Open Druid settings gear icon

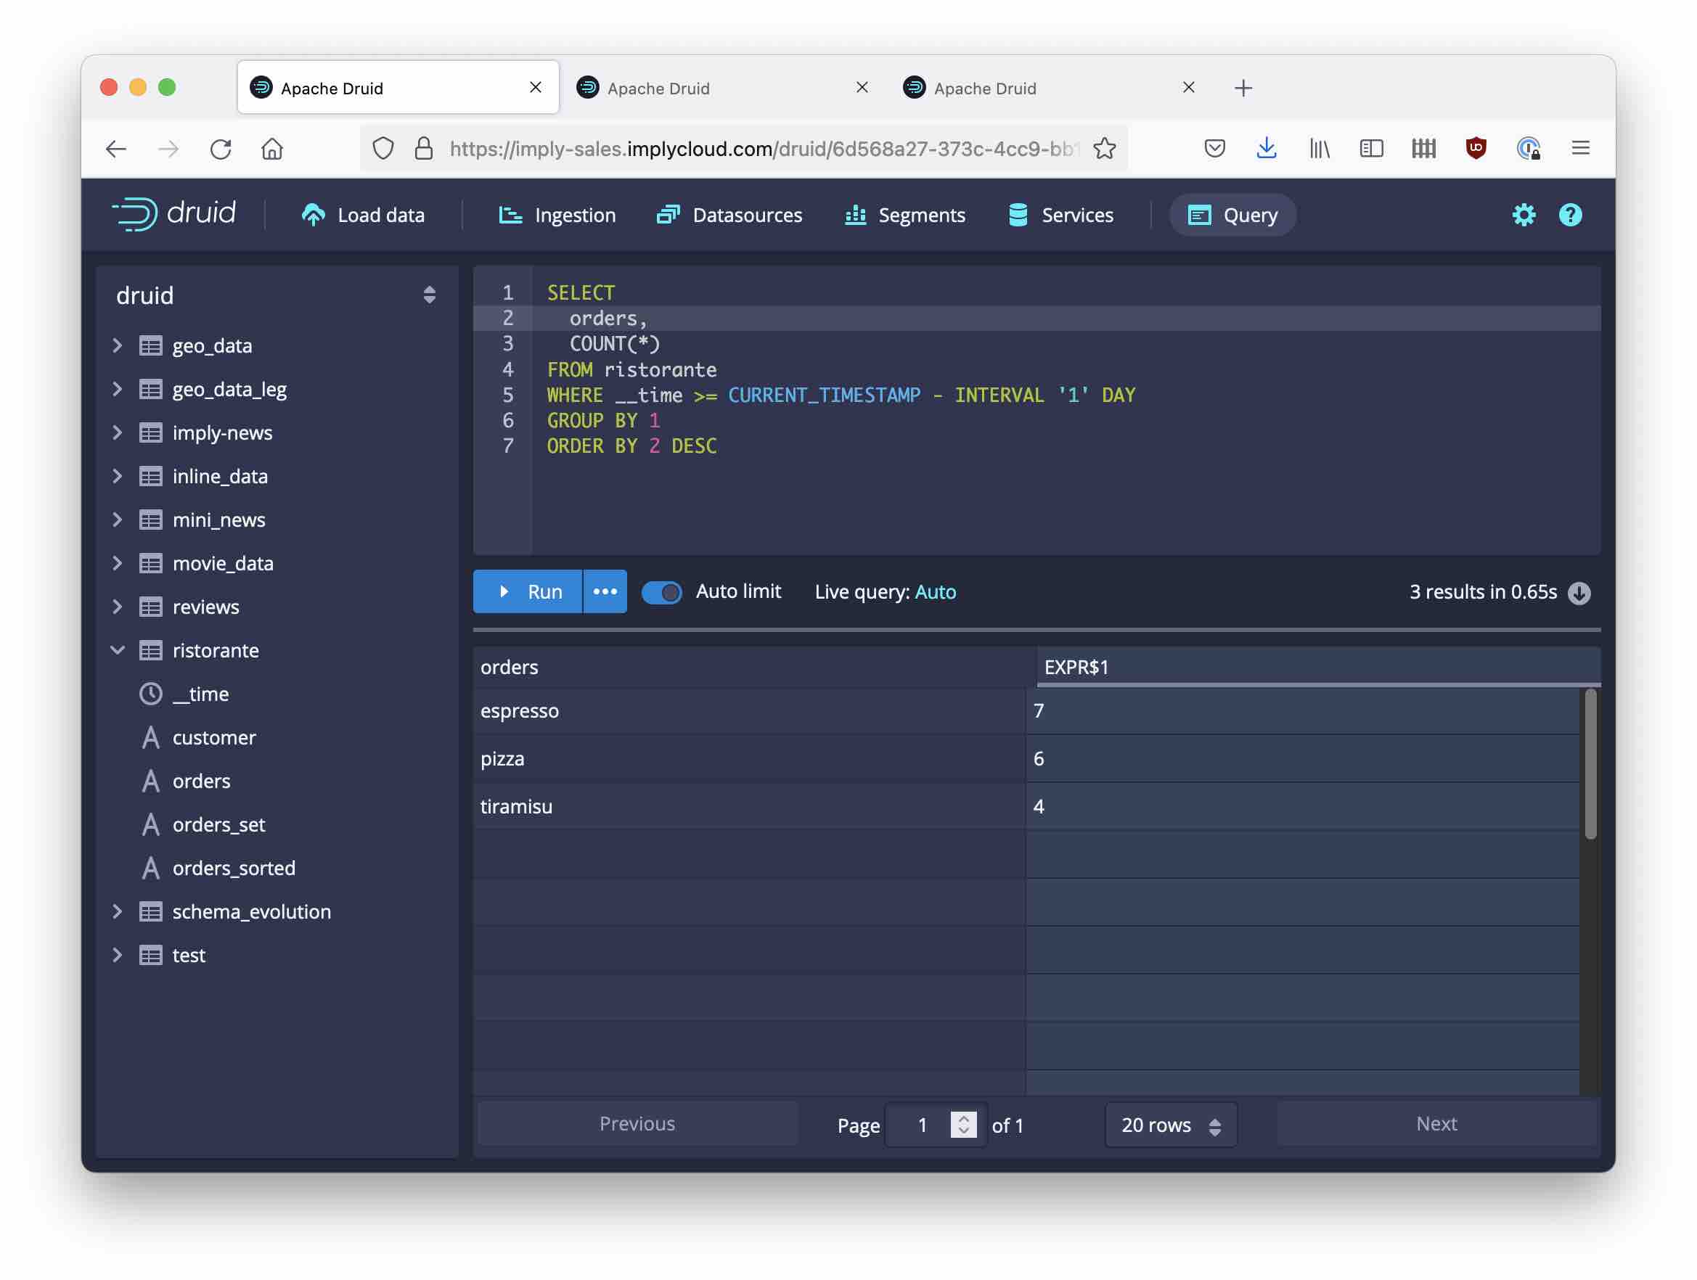[x=1524, y=215]
